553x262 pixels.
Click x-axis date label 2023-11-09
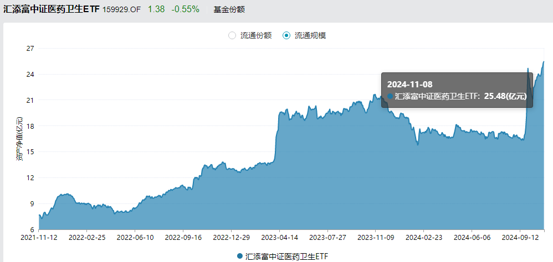[376, 237]
